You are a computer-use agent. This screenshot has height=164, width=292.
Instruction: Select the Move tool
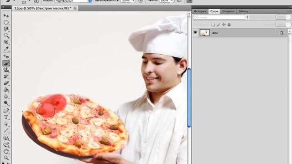[x=6, y=15]
